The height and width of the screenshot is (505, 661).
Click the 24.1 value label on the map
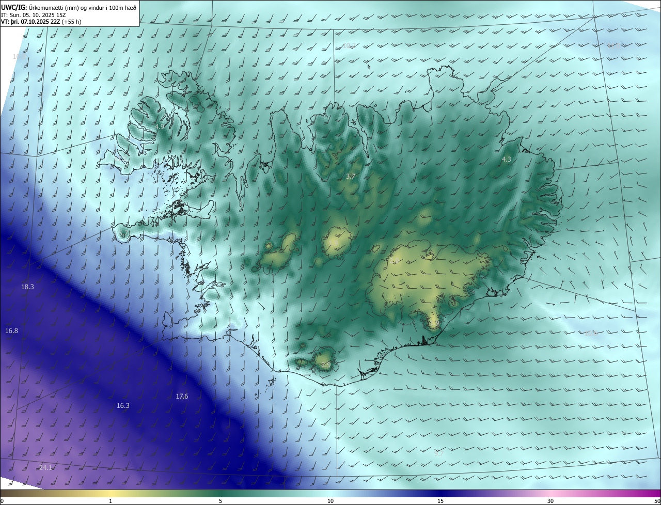tap(45, 467)
